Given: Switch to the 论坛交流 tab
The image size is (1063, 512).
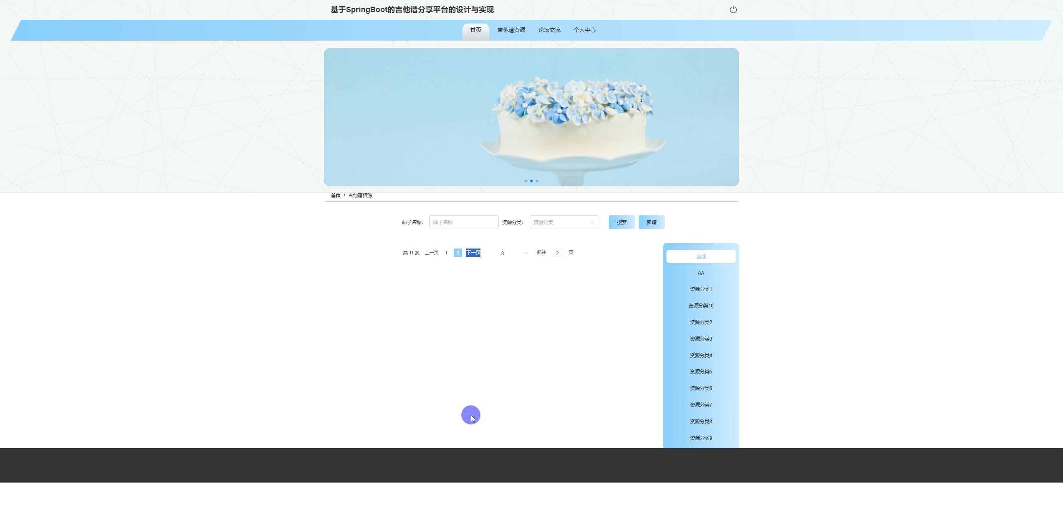Looking at the screenshot, I should click(x=549, y=30).
